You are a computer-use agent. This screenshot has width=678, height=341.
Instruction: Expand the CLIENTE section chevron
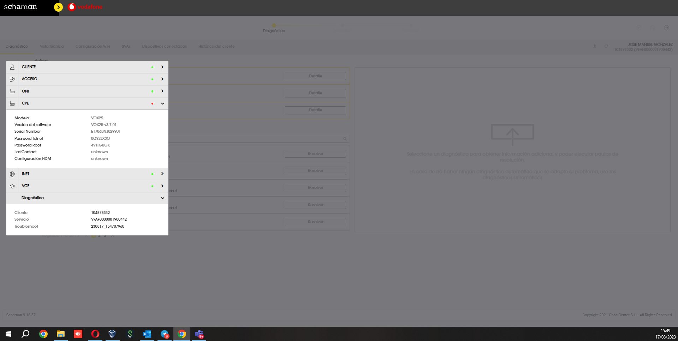pyautogui.click(x=162, y=67)
